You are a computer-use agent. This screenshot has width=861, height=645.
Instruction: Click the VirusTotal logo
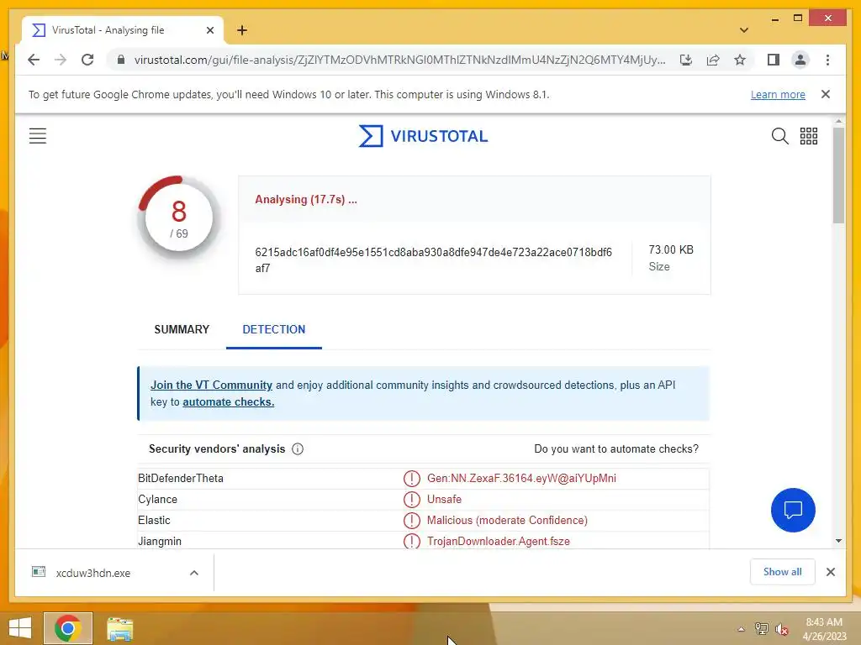tap(423, 136)
